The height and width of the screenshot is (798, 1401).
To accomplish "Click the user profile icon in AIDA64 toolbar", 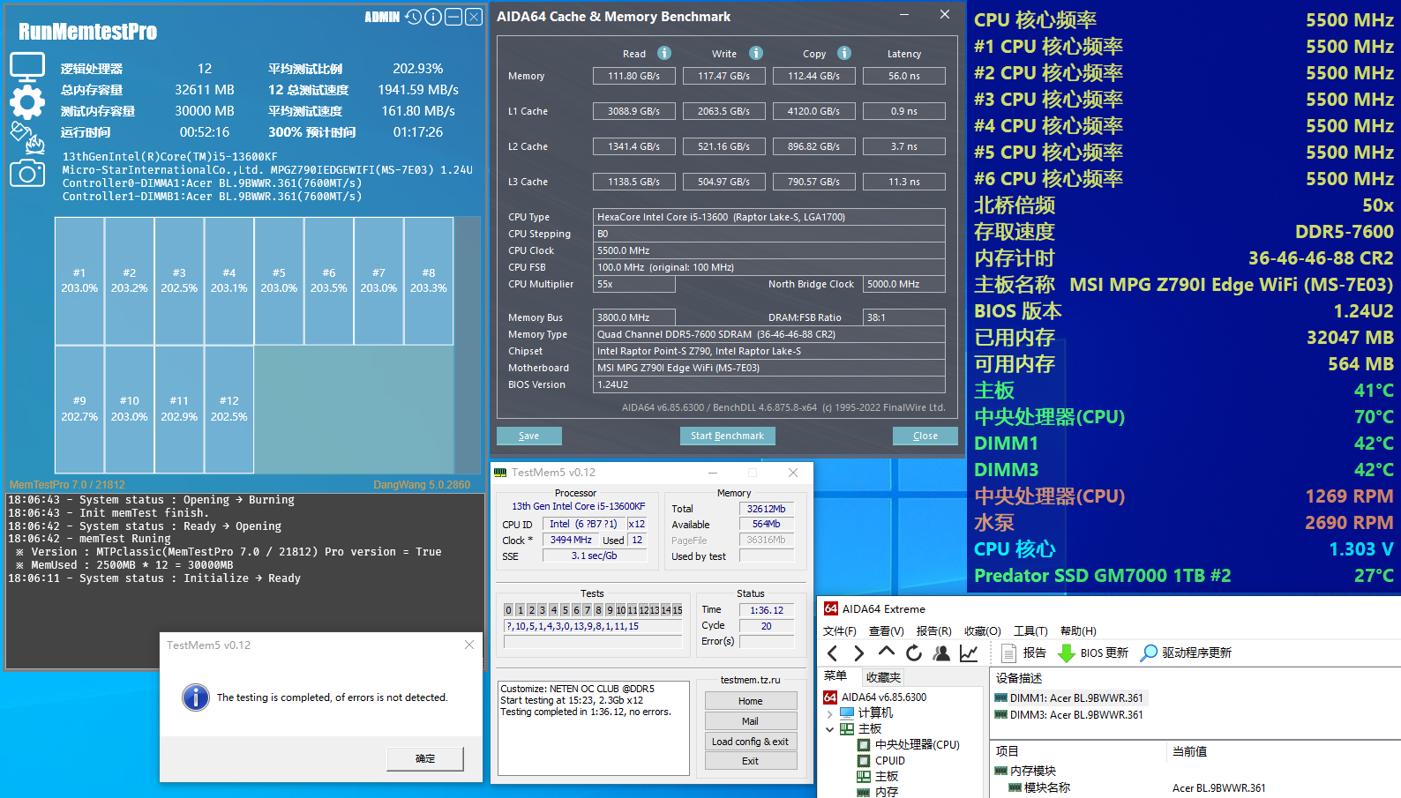I will pyautogui.click(x=941, y=653).
